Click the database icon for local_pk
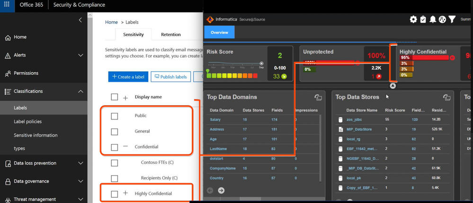473x203 pixels. 340,178
